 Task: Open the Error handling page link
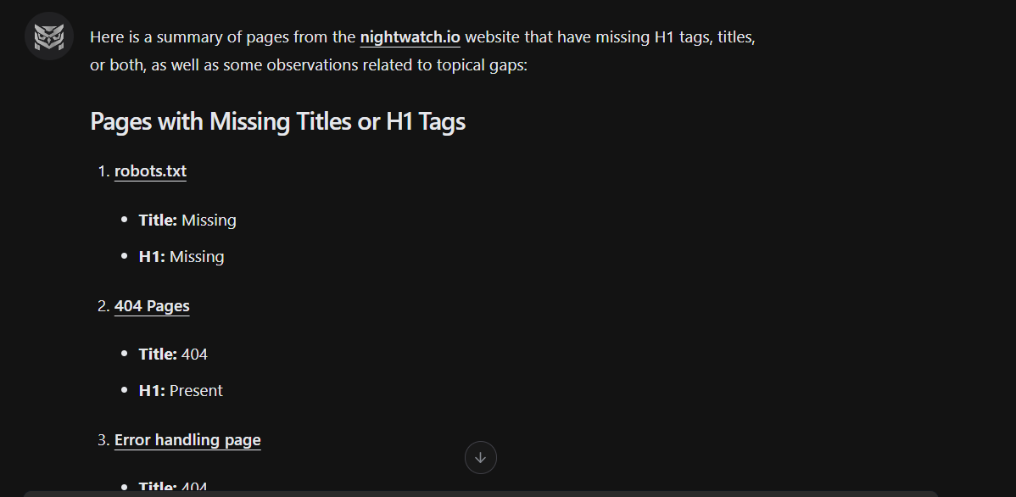187,440
